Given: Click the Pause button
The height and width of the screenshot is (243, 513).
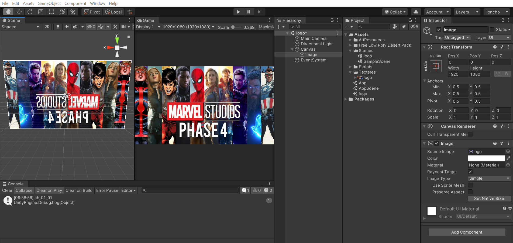Looking at the screenshot, I should point(249,12).
